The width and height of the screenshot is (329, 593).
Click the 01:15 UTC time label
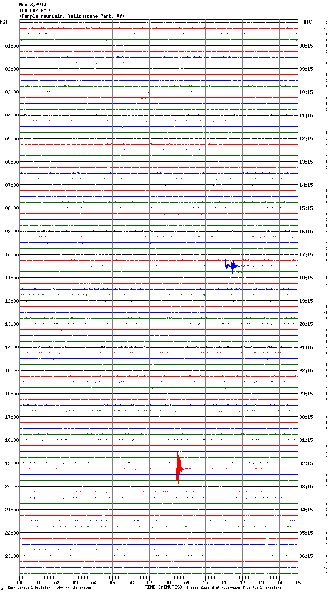[x=306, y=440]
